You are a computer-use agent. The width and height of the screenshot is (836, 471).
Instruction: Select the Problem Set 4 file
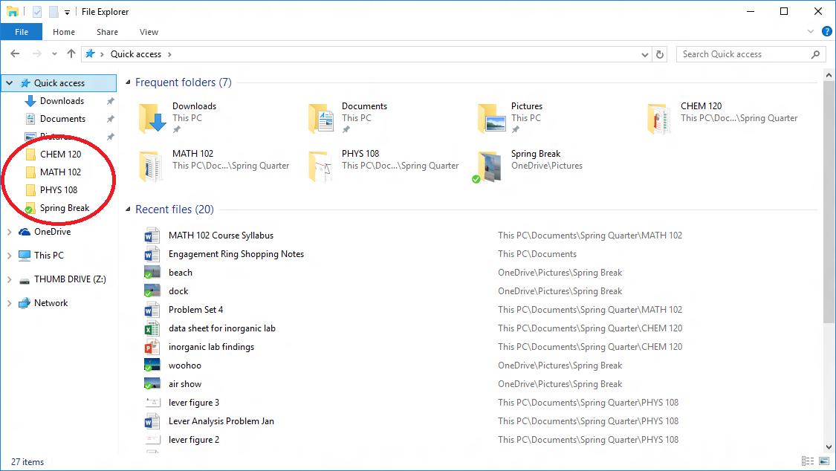tap(195, 310)
